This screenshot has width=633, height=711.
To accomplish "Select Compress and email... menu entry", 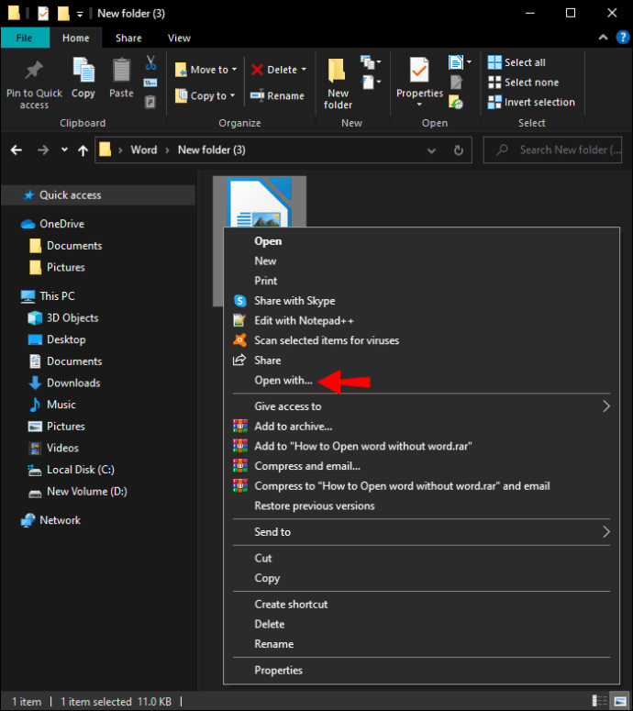I will [x=422, y=466].
